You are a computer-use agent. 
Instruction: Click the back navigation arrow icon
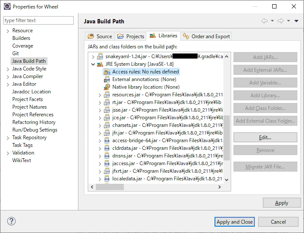pyautogui.click(x=265, y=21)
